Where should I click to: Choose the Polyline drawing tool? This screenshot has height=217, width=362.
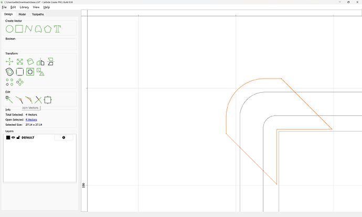tap(28, 29)
